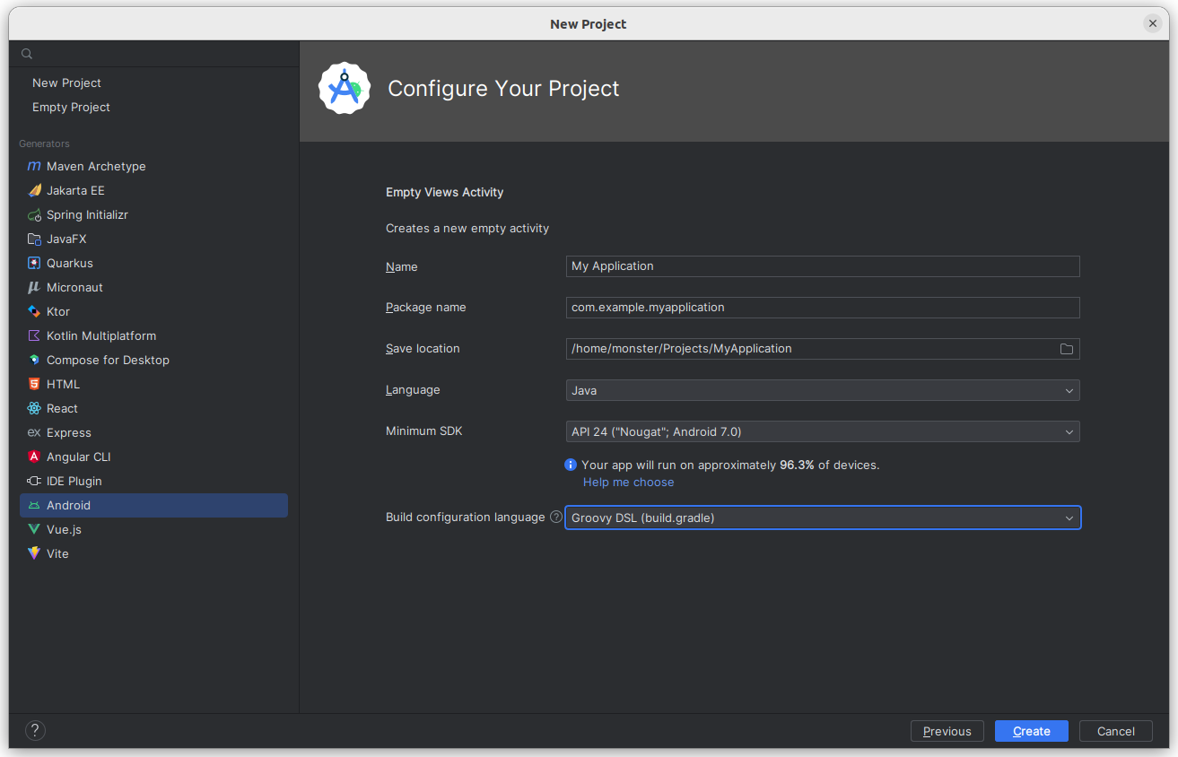Click the search magnifier icon in the sidebar
The height and width of the screenshot is (757, 1178).
(27, 54)
